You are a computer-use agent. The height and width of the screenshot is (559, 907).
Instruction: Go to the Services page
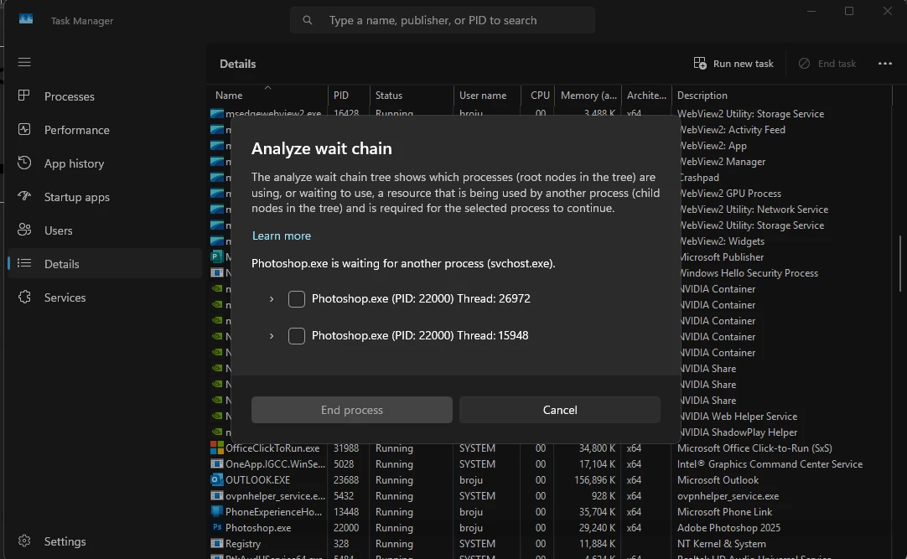105,298
